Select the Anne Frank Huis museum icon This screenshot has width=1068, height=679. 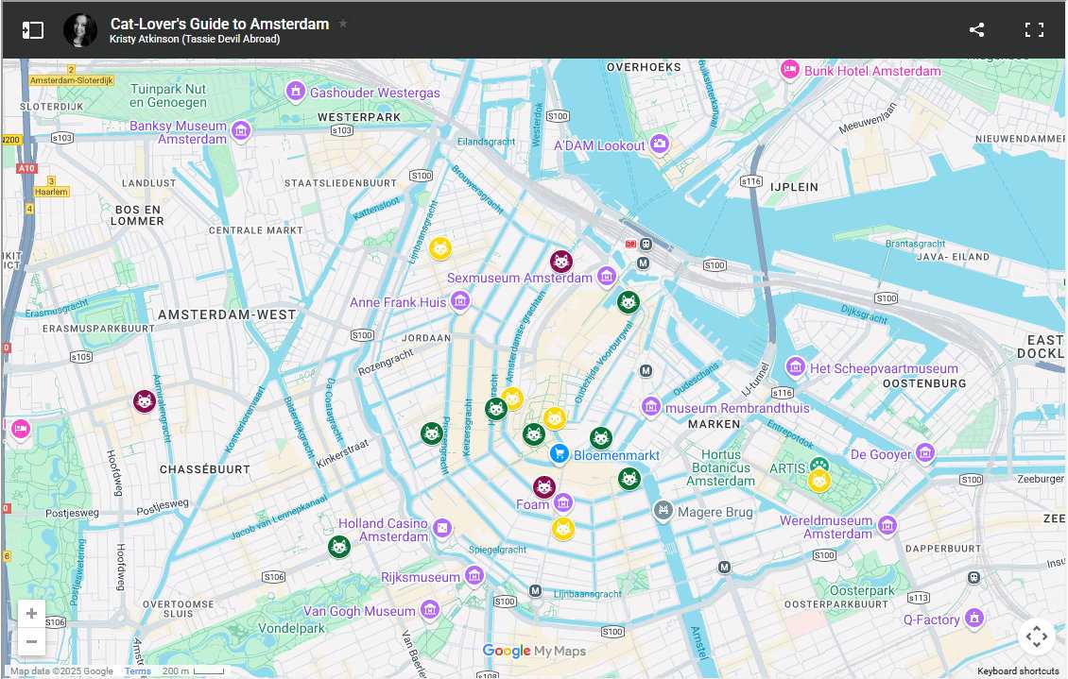coord(459,300)
